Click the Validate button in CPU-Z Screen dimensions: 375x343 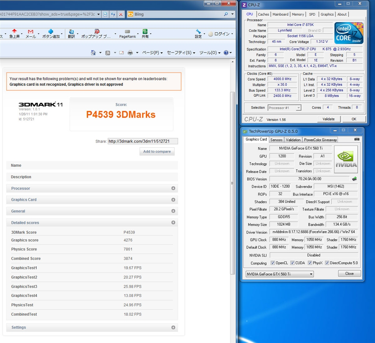328,119
